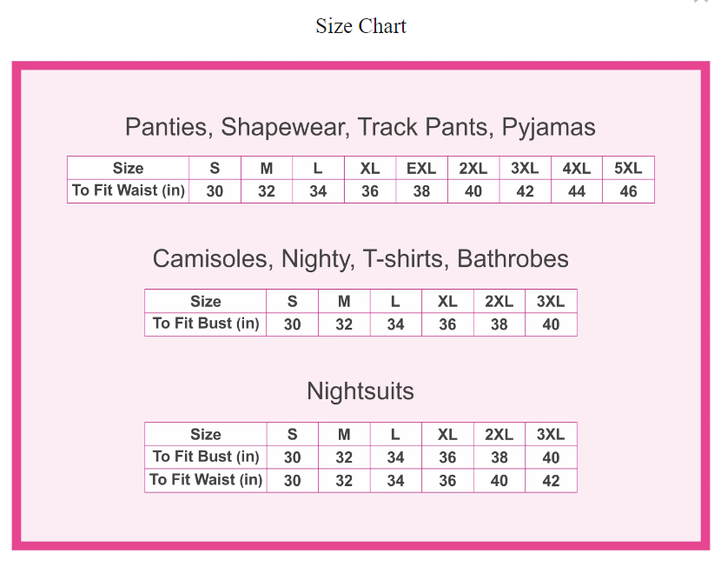This screenshot has width=721, height=574.
Task: Select the 3XL header in Camisoles table
Action: (x=551, y=301)
